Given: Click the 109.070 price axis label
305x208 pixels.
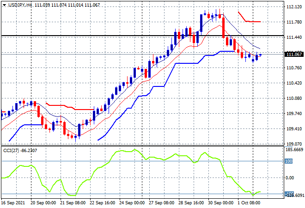Looking at the screenshot, I should click(x=294, y=144).
